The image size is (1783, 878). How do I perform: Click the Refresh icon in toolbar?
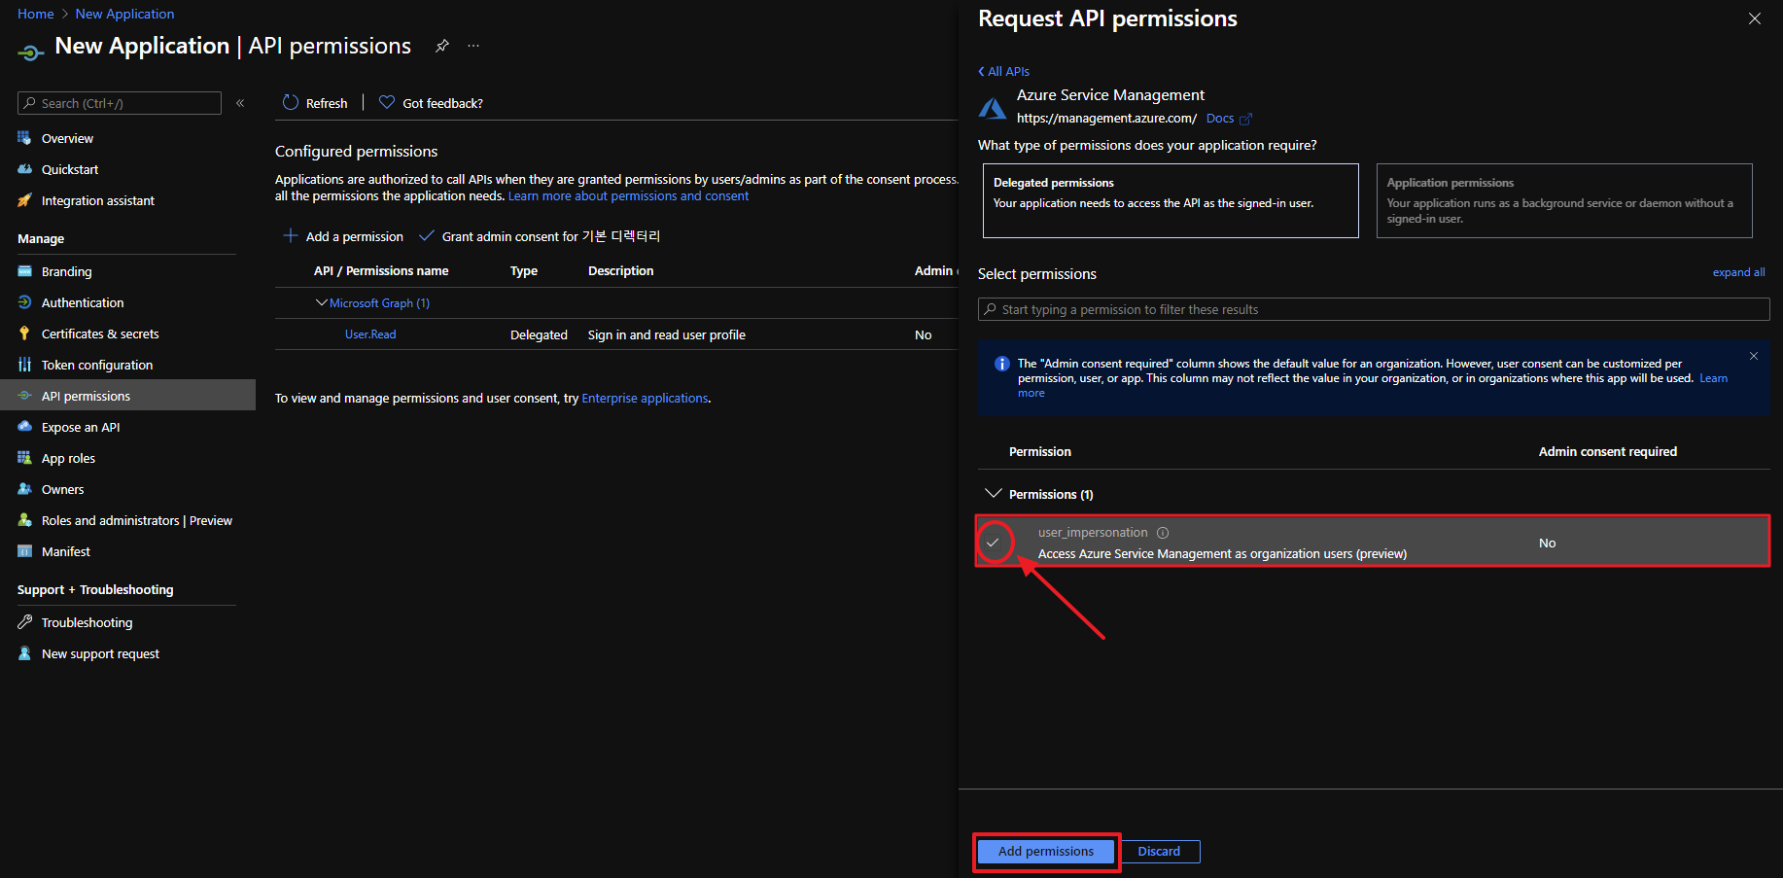click(x=291, y=103)
